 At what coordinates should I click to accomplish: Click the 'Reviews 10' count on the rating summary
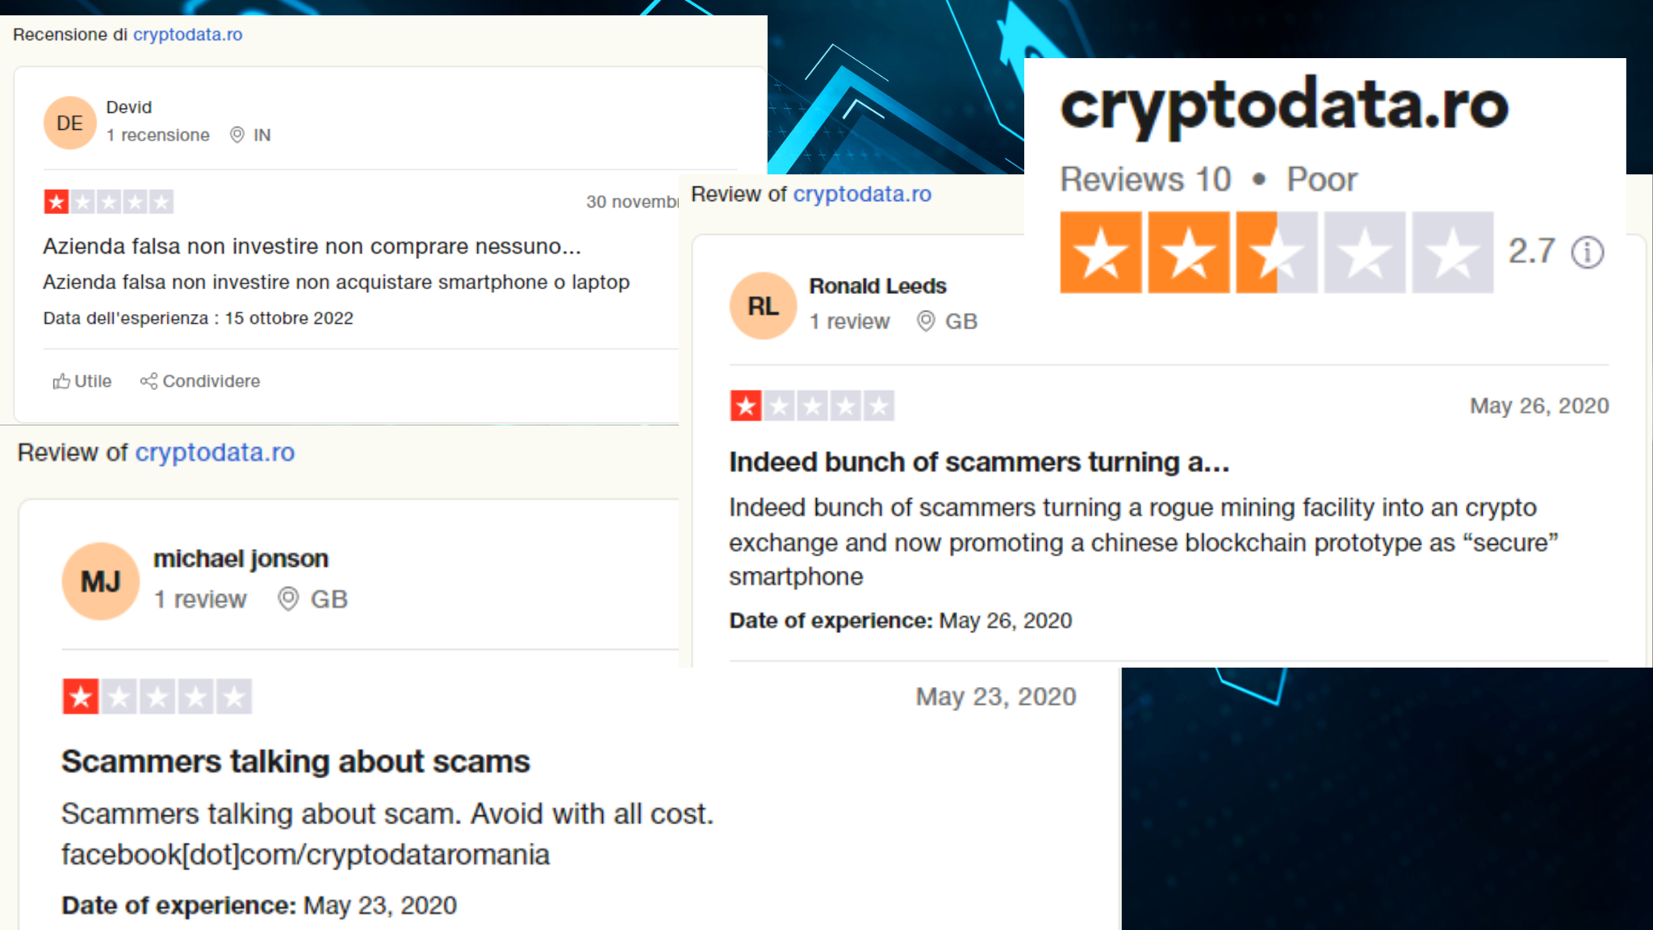[x=1145, y=179]
